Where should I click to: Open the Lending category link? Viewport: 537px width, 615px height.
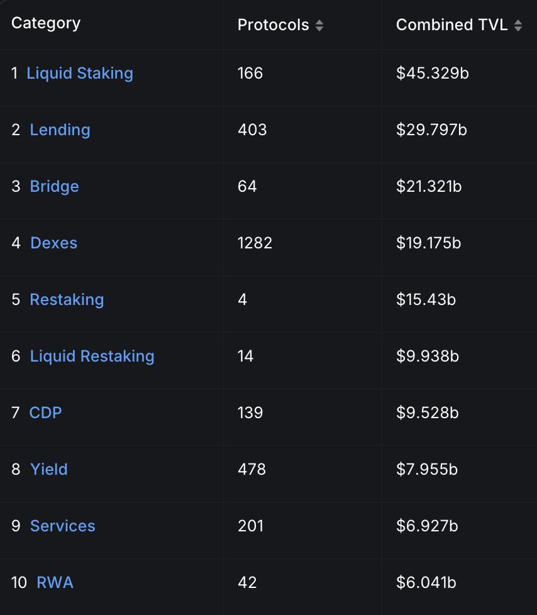(60, 130)
